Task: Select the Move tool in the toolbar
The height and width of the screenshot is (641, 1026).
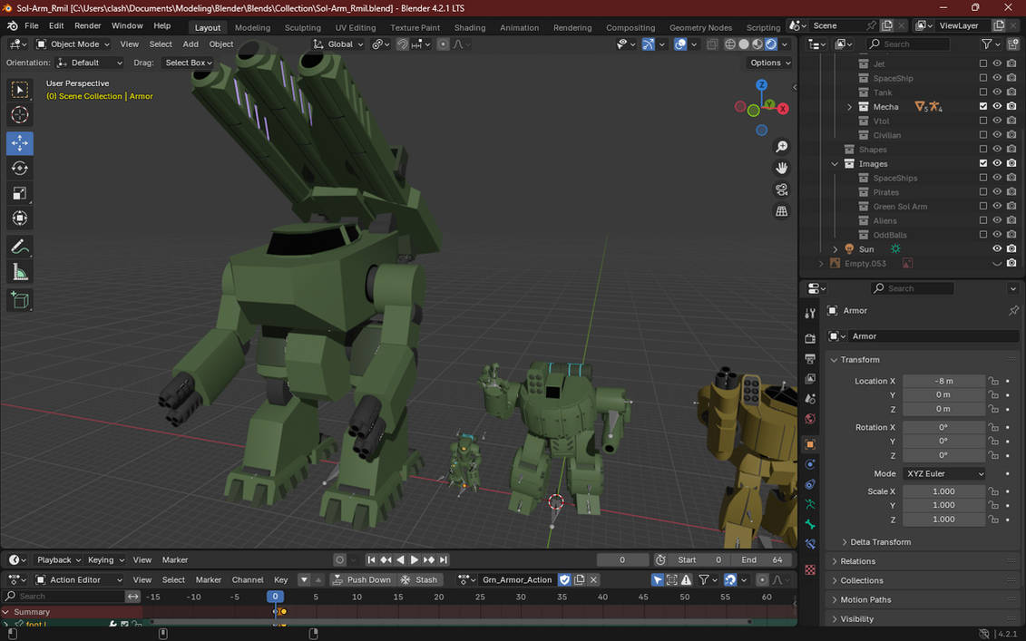Action: [19, 142]
